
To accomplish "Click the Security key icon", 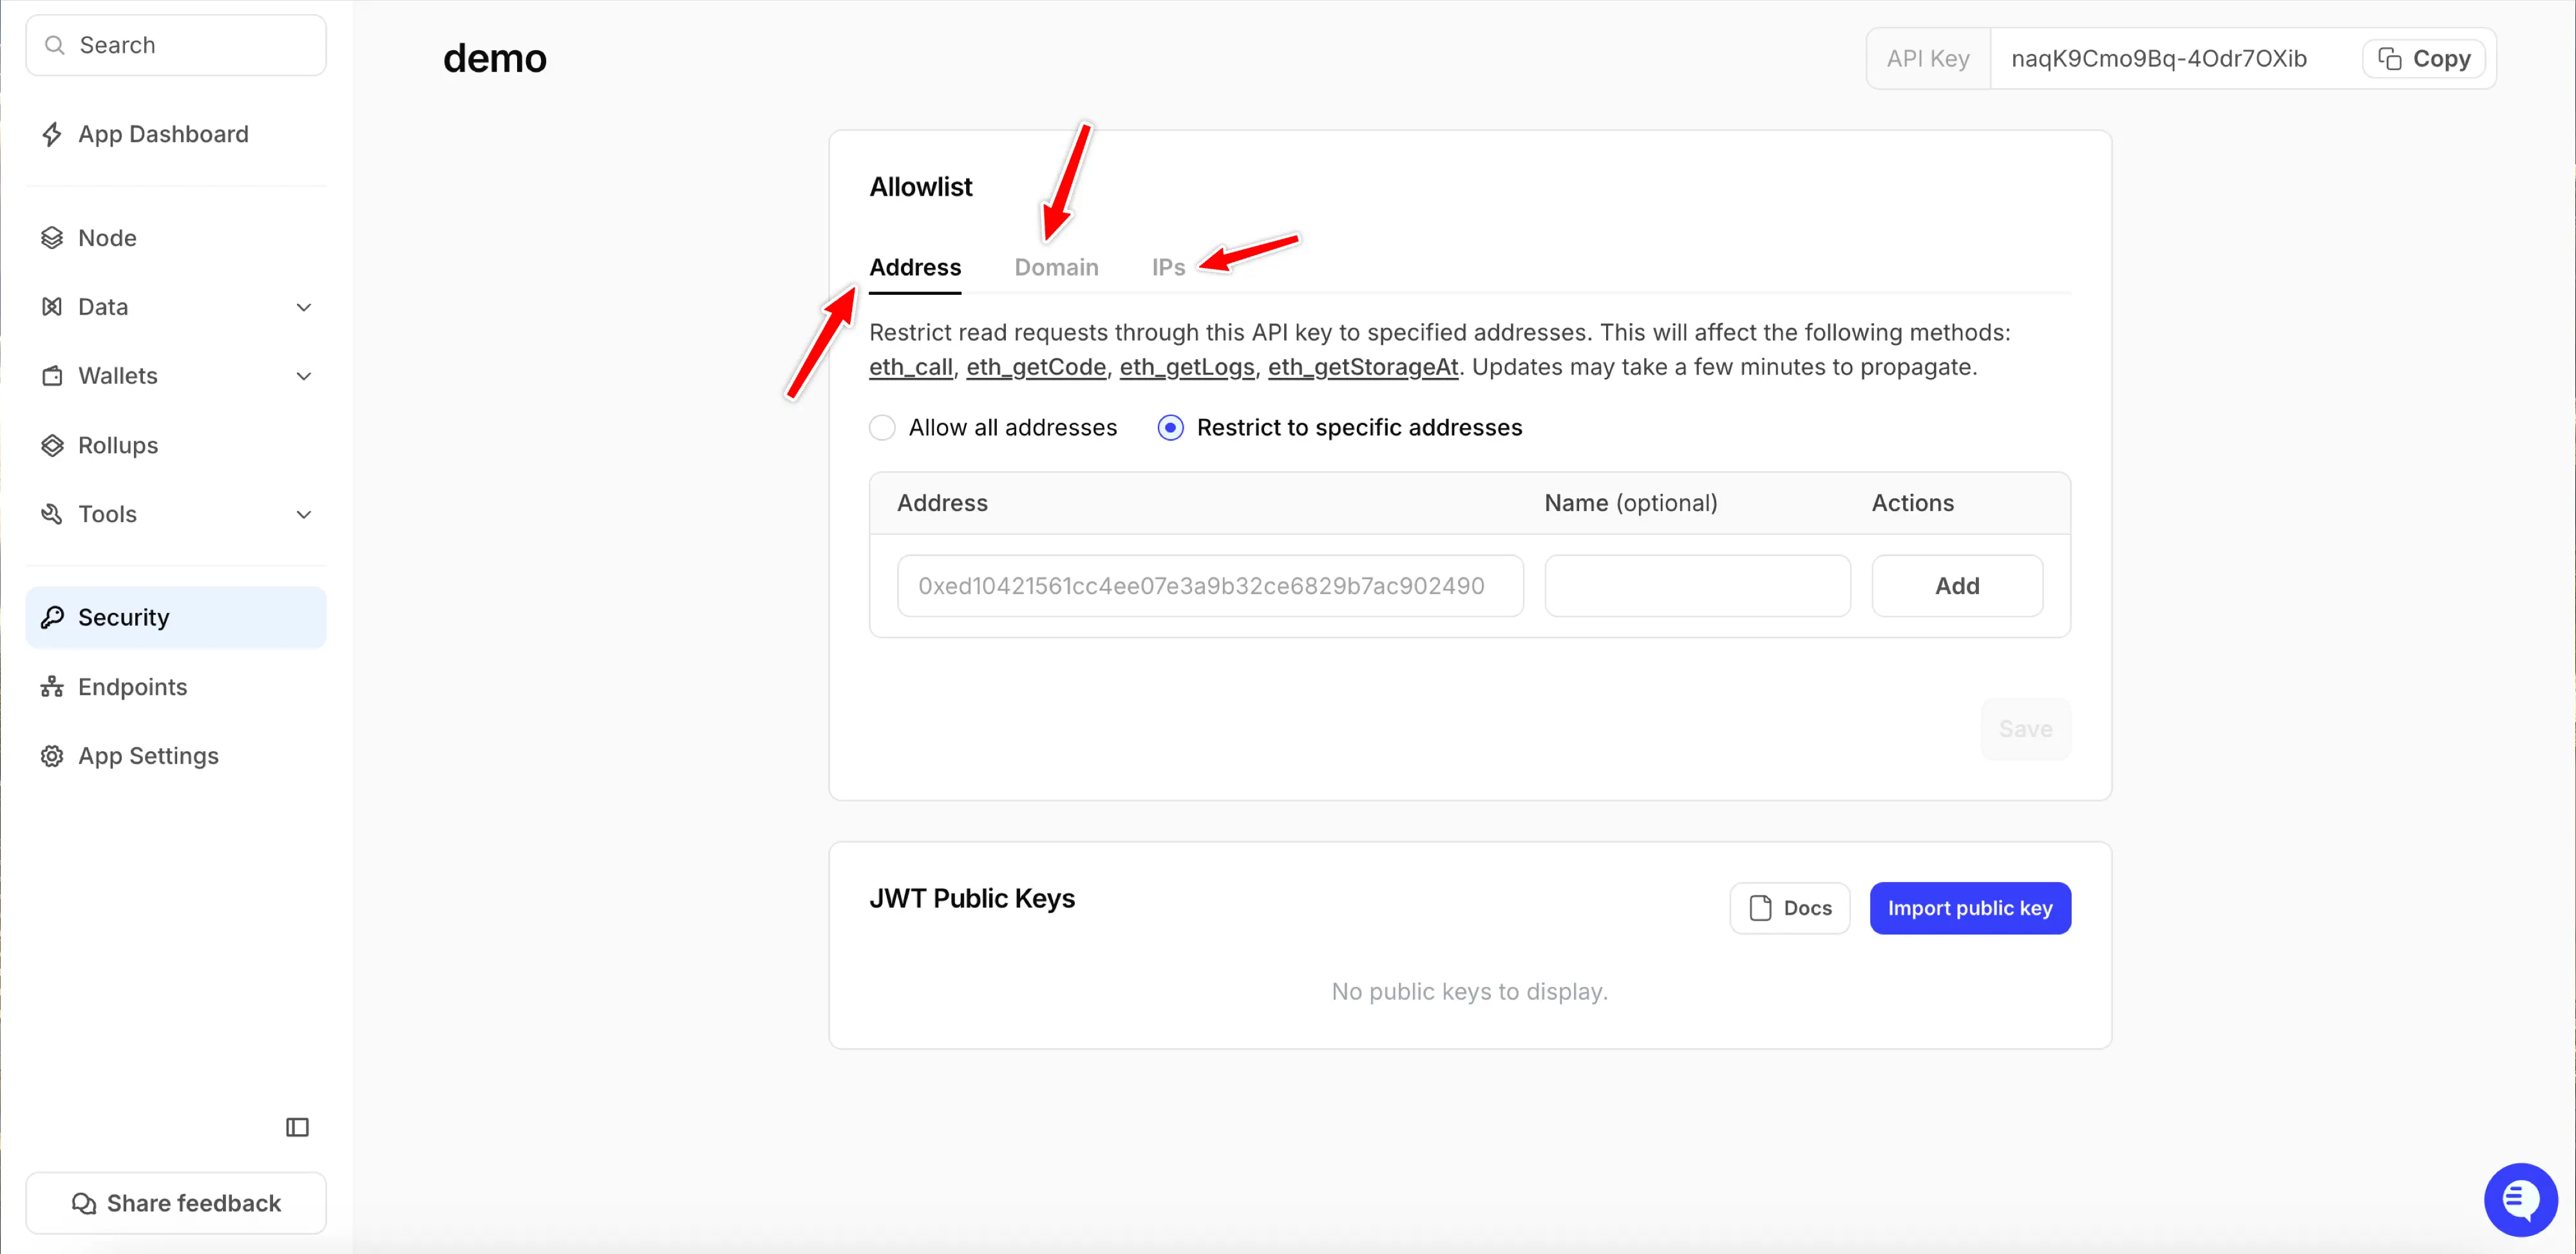I will pos(52,617).
